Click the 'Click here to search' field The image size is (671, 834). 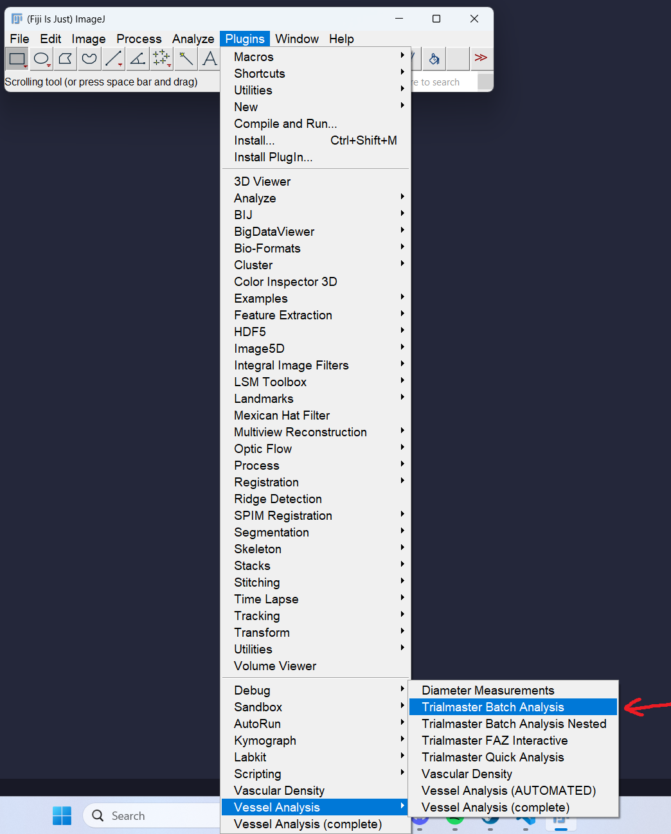point(444,82)
